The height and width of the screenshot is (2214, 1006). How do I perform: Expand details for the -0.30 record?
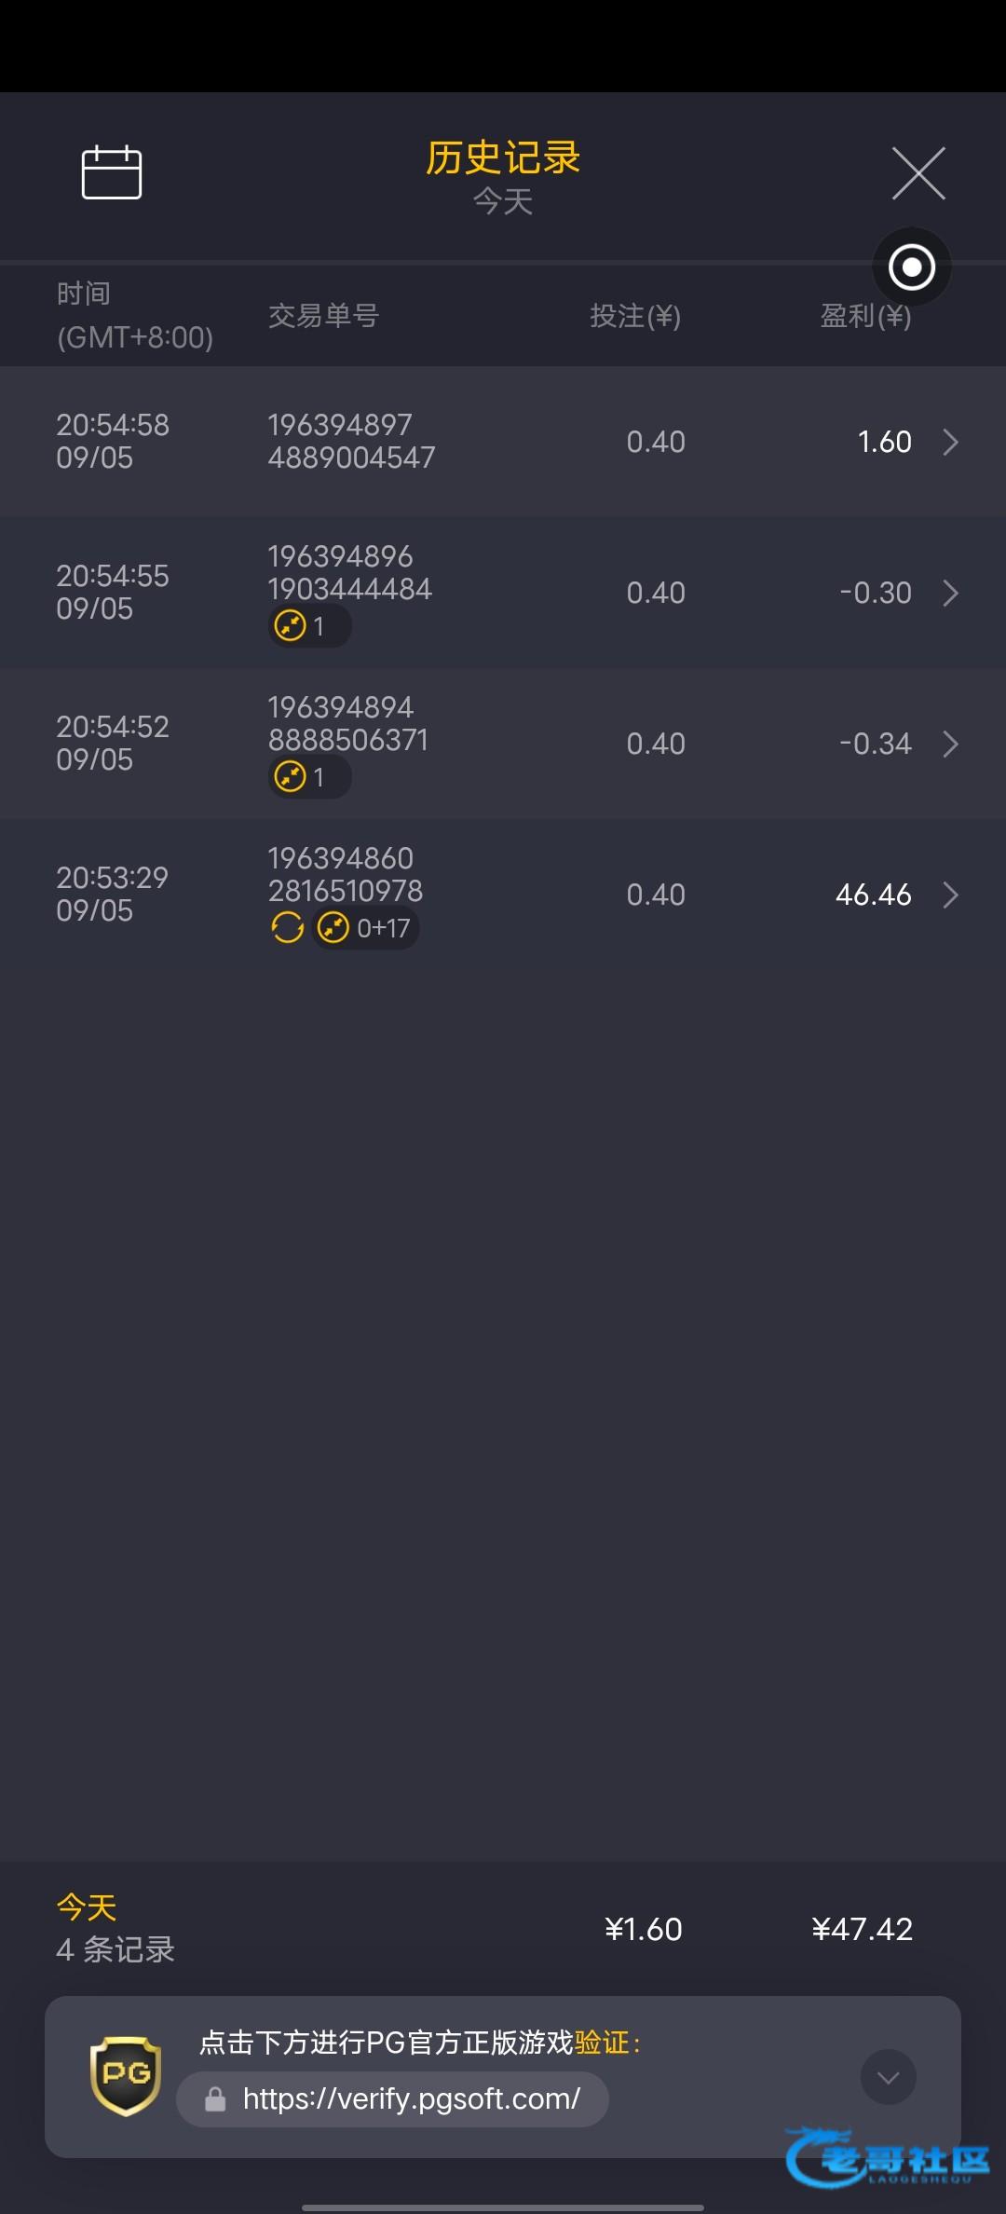[950, 593]
